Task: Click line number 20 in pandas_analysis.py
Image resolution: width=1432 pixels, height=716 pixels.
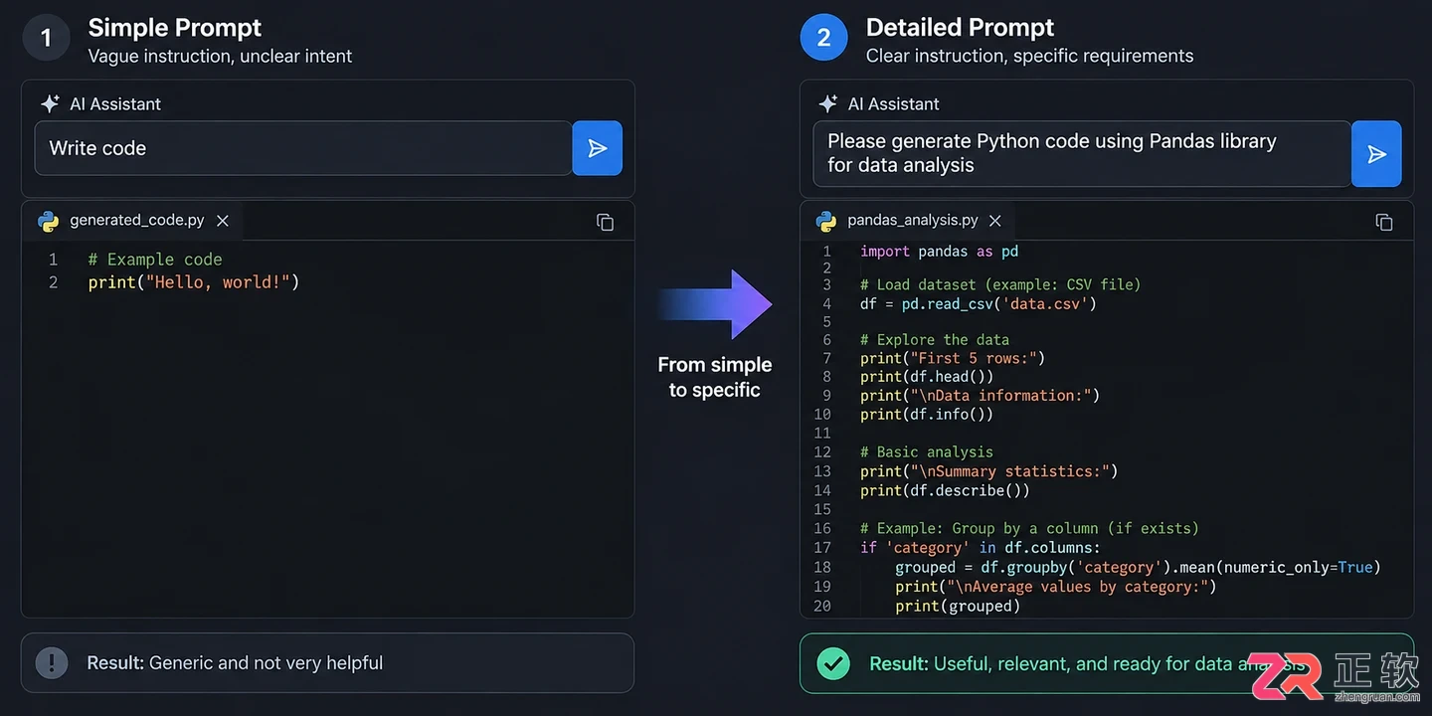Action: tap(821, 606)
